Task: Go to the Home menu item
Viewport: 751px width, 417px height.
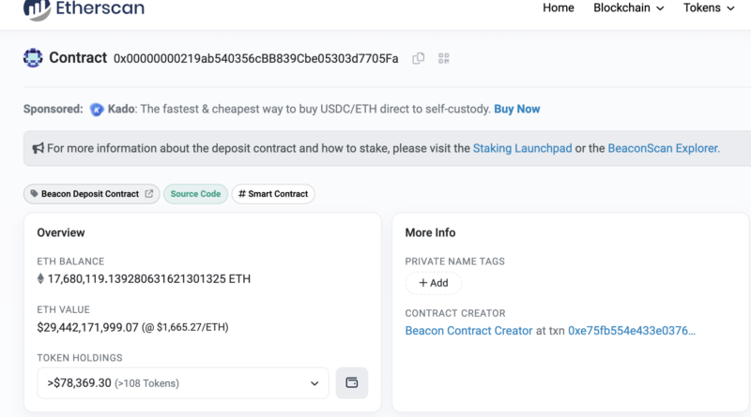Action: (x=558, y=8)
